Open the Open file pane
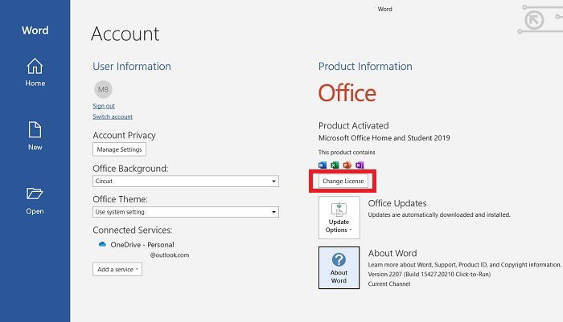563x322 pixels. 35,201
